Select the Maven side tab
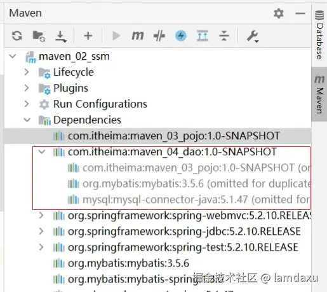Screen dimensions: 327x292 (319, 94)
